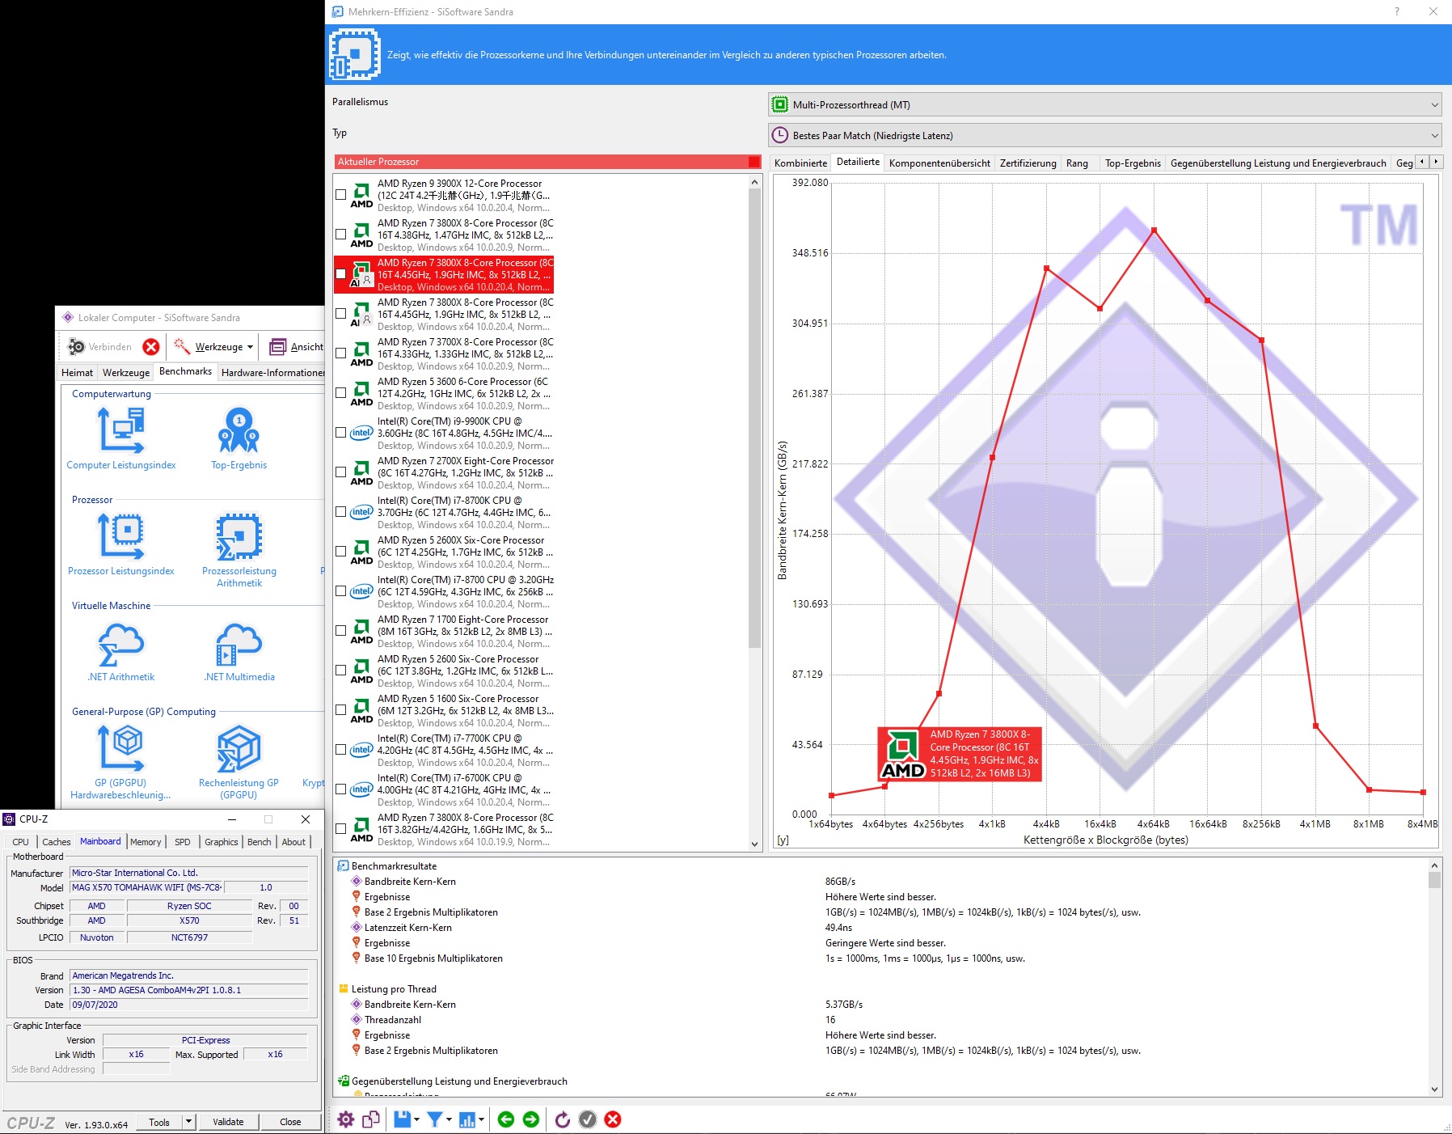Click the Validate button in CPU-Z
This screenshot has height=1134, width=1452.
click(x=228, y=1122)
